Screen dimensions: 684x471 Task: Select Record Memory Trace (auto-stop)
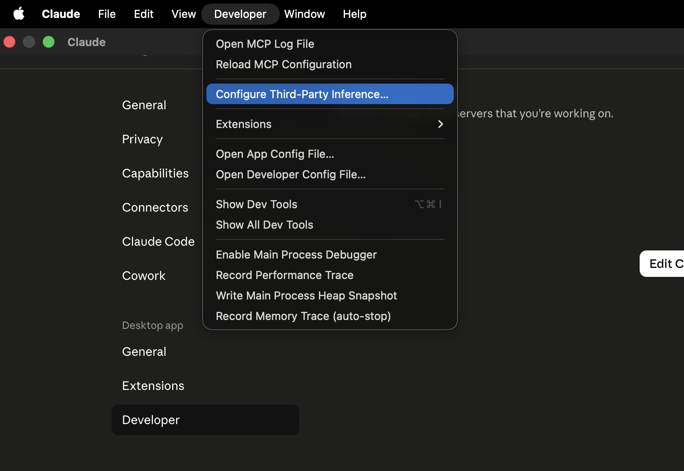pyautogui.click(x=330, y=316)
